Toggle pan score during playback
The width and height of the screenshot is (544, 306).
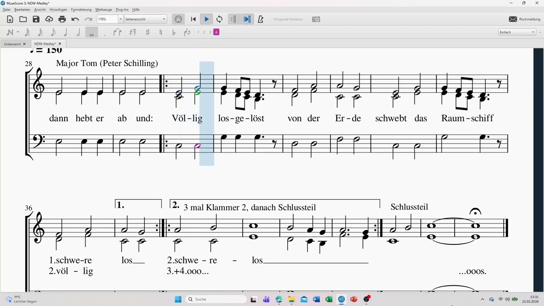[x=247, y=19]
